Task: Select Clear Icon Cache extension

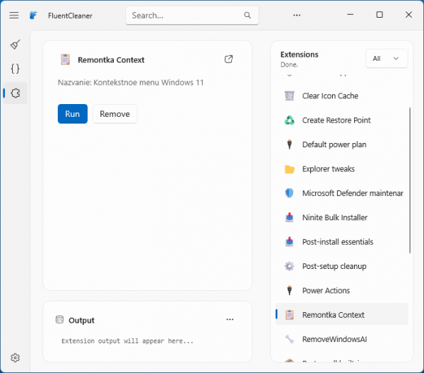Action: (342, 96)
